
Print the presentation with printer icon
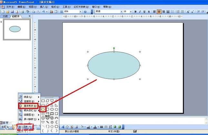click(22, 12)
